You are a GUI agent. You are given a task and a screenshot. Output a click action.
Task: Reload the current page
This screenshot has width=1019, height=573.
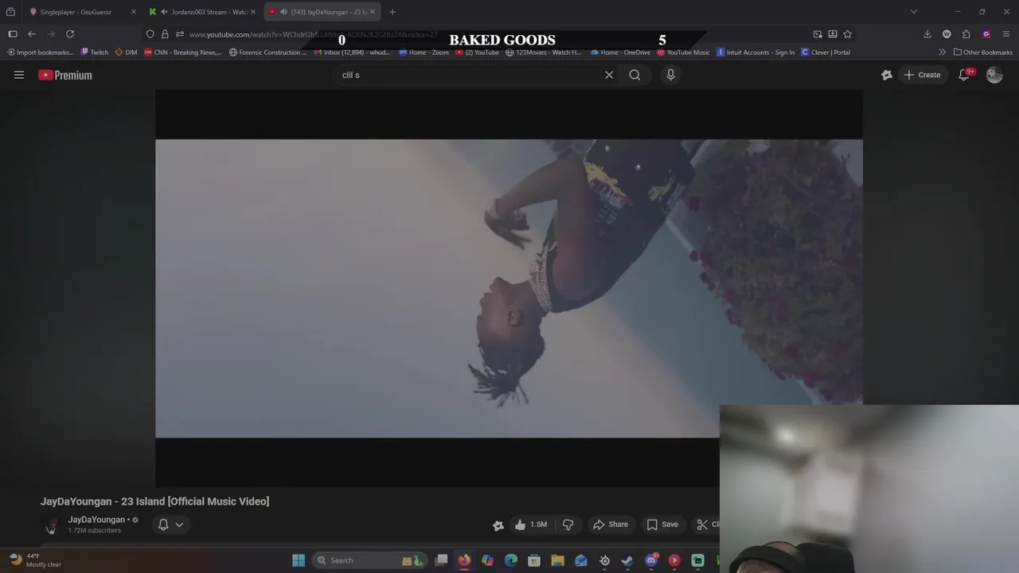point(70,34)
